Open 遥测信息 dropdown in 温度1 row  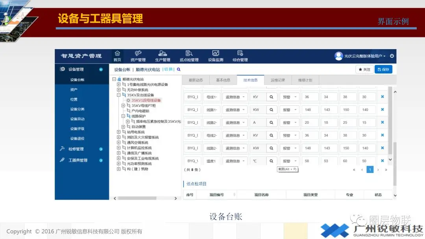pyautogui.click(x=235, y=161)
